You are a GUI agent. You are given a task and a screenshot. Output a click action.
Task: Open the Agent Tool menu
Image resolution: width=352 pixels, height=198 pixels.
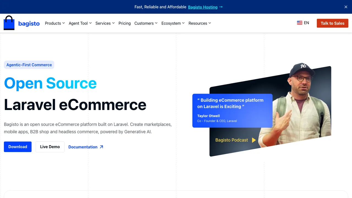click(x=80, y=23)
